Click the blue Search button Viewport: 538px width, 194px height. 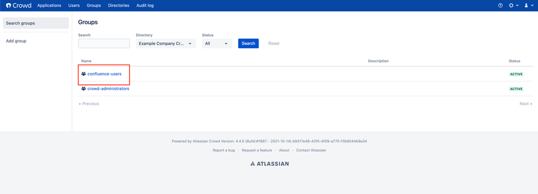[x=248, y=44]
